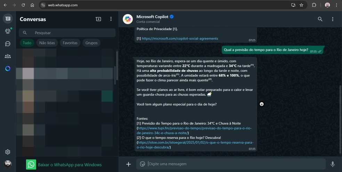342x172 pixels.
Task: Click the Pesquisar search field
Action: click(x=67, y=33)
